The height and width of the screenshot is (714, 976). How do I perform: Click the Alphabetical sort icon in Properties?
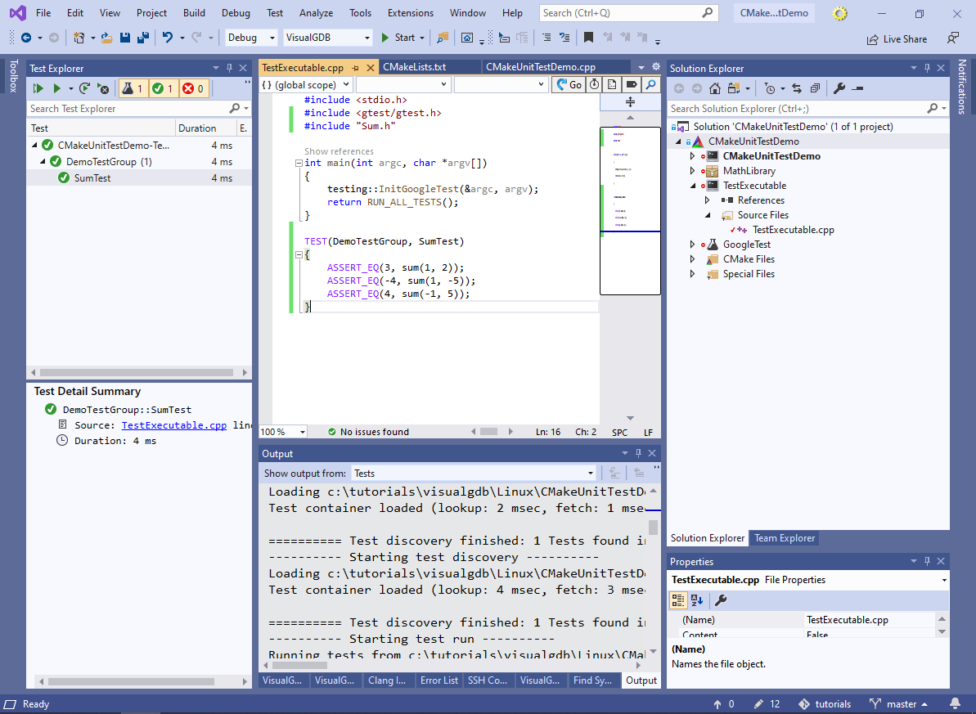click(x=697, y=600)
